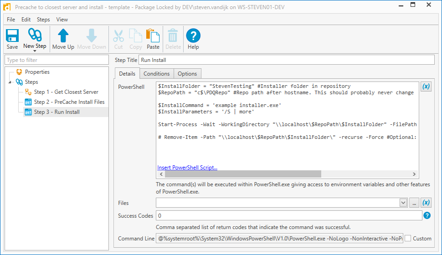The image size is (442, 255).
Task: Click Insert PowerShell Script link
Action: [187, 168]
